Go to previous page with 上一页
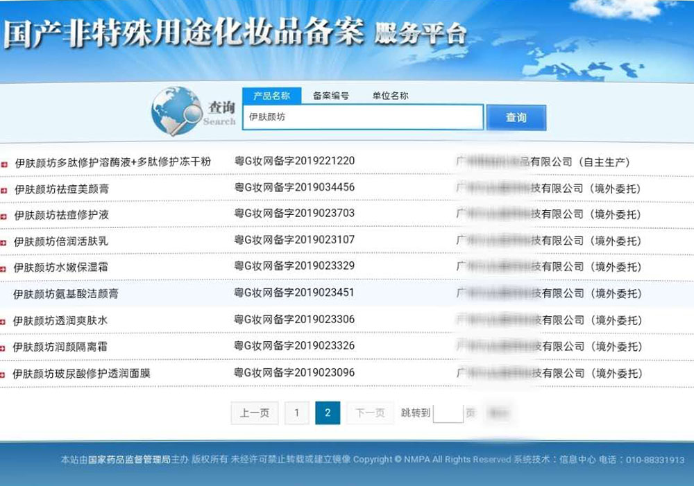Image resolution: width=694 pixels, height=486 pixels. (x=255, y=413)
